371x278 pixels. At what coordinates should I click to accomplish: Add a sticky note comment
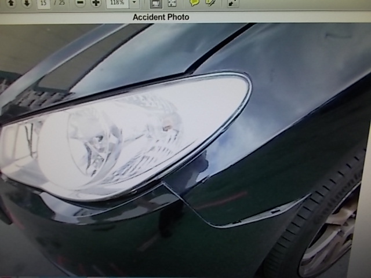[x=194, y=3]
